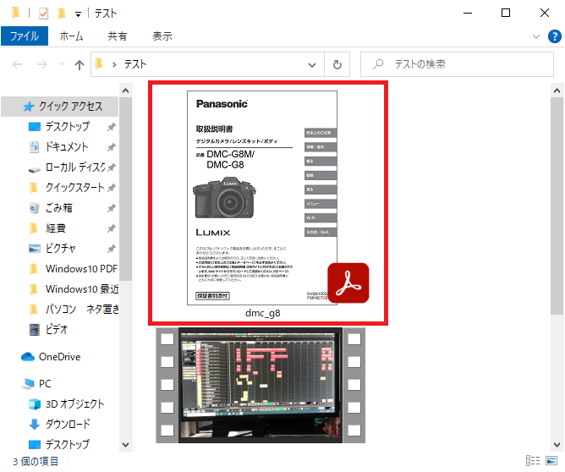Image resolution: width=565 pixels, height=472 pixels.
Task: Go back with the left arrow button
Action: click(17, 64)
